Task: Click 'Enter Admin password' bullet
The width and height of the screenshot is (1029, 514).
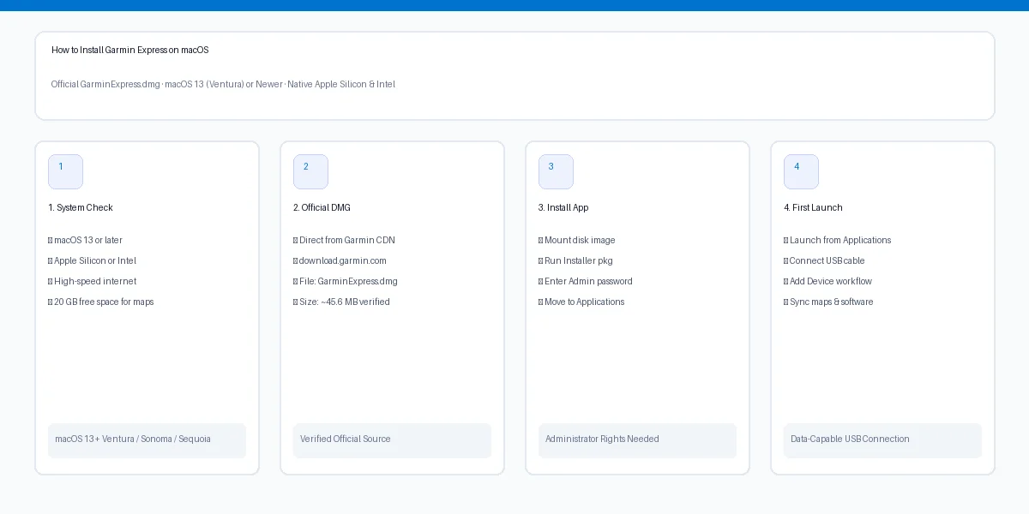Action: [586, 281]
